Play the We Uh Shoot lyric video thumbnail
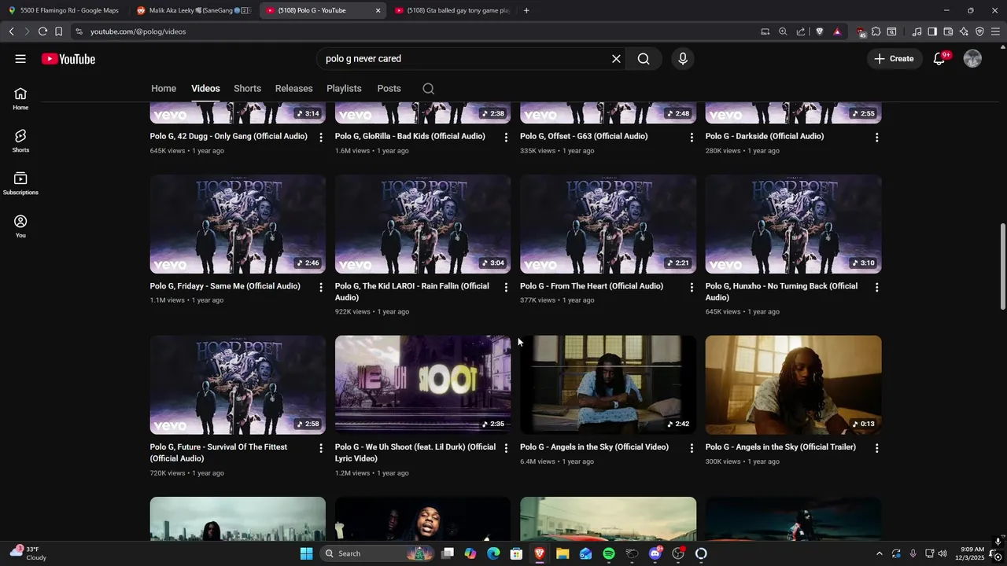The height and width of the screenshot is (566, 1007). click(x=423, y=385)
